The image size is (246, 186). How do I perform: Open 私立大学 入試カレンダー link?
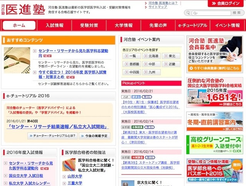30,183
